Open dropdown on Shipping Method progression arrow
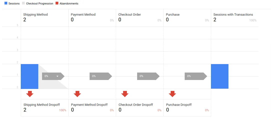Screen dimensions: 271x118 tap(58, 76)
